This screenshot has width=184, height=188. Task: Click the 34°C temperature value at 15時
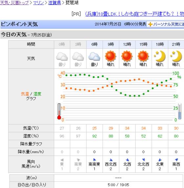click(143, 128)
